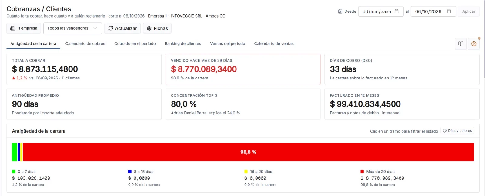Select Ventas del período tab
Viewport: 485px width, 196px height.
pyautogui.click(x=228, y=44)
